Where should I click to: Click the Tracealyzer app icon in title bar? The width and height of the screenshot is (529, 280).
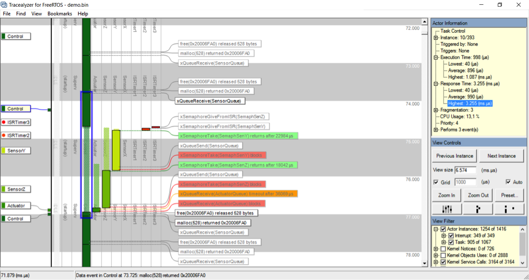4,5
